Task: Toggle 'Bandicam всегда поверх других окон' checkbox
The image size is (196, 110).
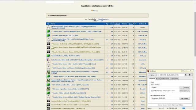Action: (152, 91)
